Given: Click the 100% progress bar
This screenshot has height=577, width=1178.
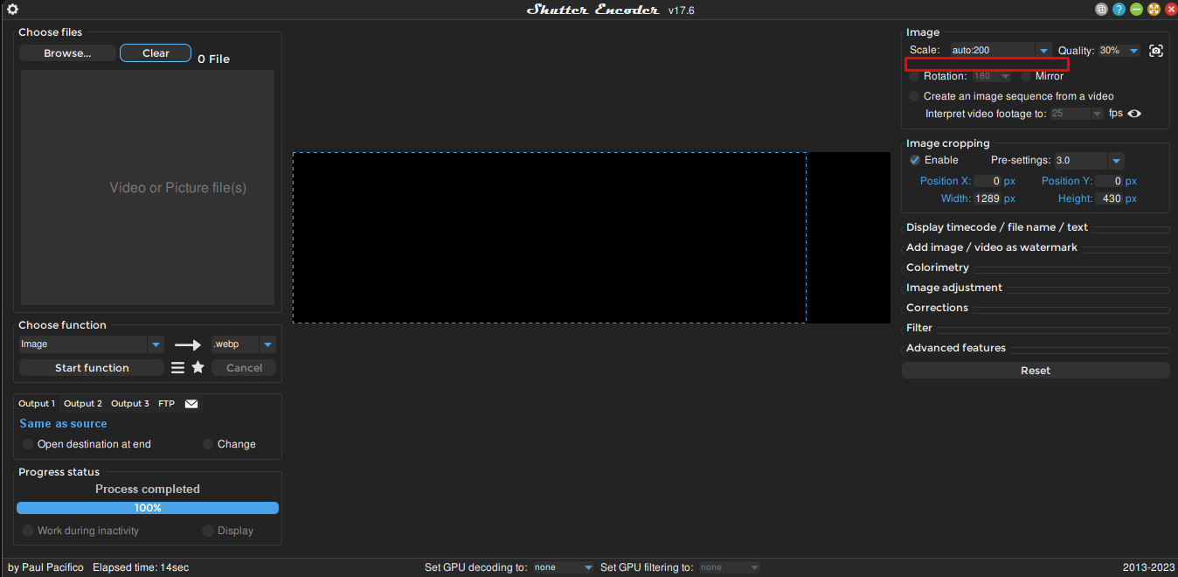Looking at the screenshot, I should pyautogui.click(x=147, y=507).
